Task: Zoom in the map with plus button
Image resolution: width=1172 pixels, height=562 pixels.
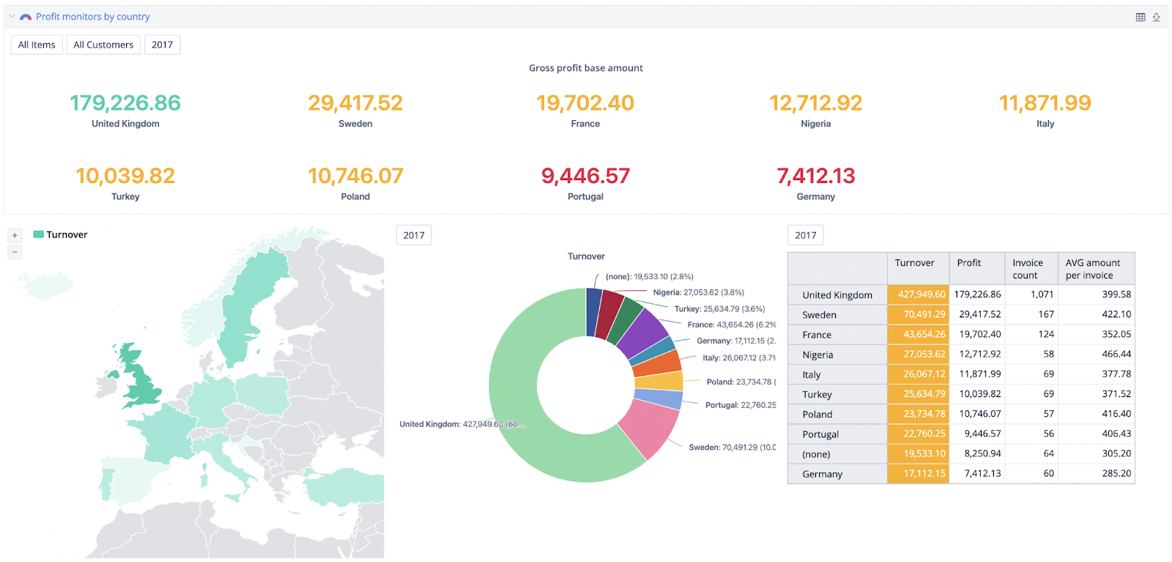Action: click(15, 235)
